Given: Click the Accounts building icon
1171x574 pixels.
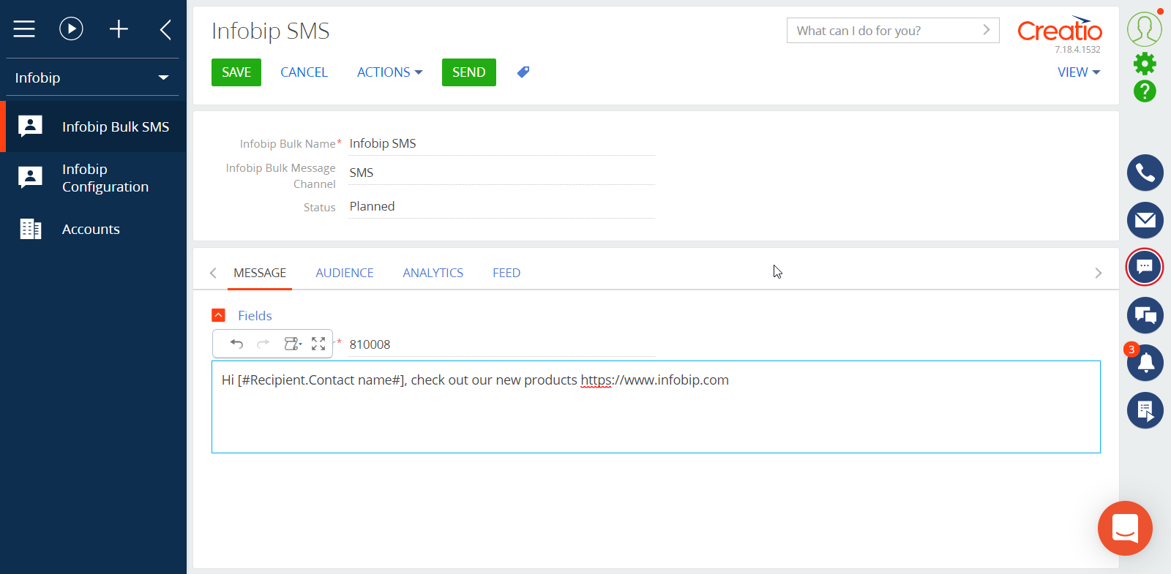Looking at the screenshot, I should point(30,229).
